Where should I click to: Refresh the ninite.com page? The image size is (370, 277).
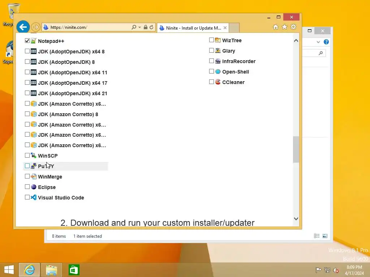tap(151, 27)
